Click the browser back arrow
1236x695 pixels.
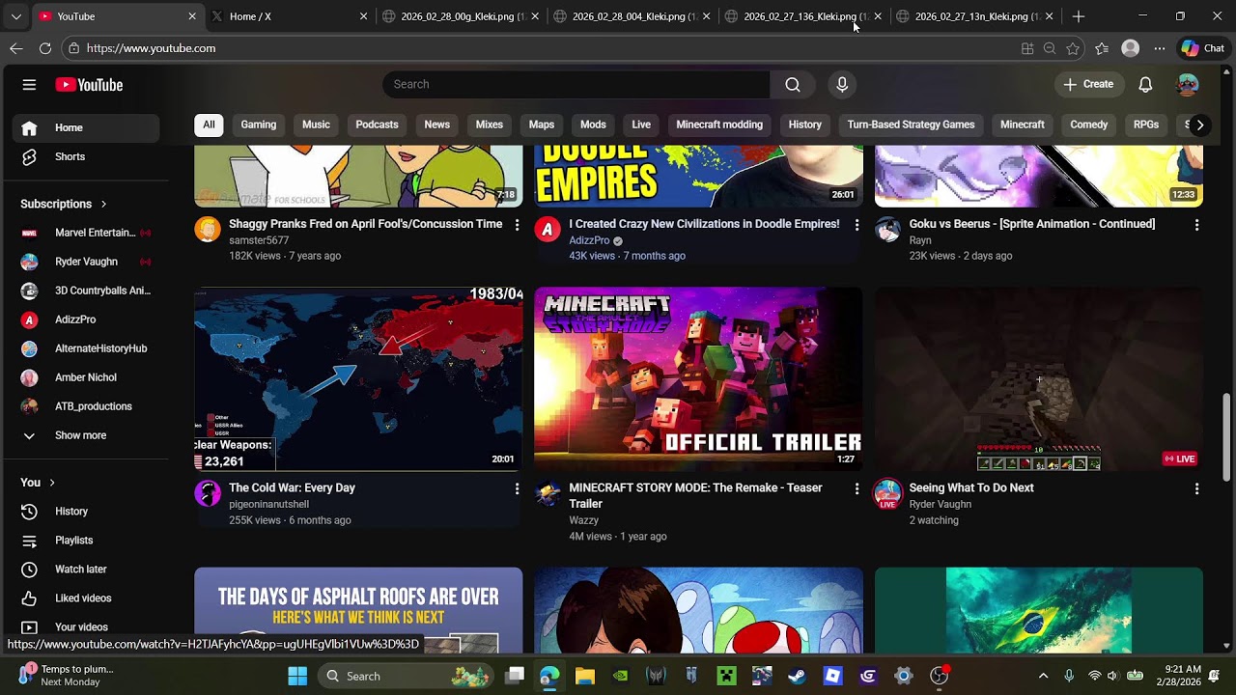[x=16, y=48]
